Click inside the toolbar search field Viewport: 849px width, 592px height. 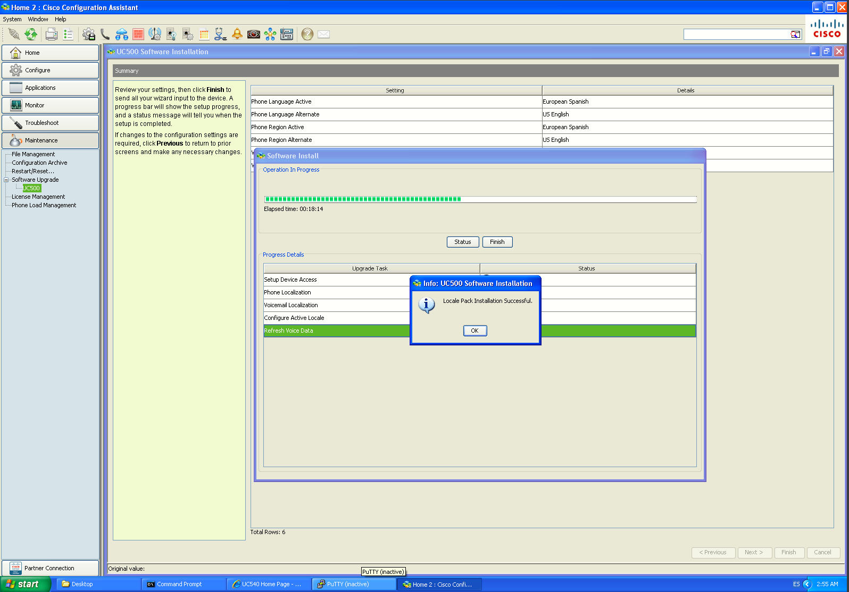(x=737, y=35)
